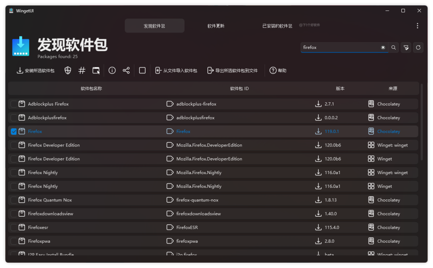Check the Firefoxesr checkbox
Viewport: 433px width, 268px height.
[14, 227]
